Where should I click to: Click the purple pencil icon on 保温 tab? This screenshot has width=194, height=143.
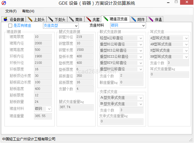(151, 19)
